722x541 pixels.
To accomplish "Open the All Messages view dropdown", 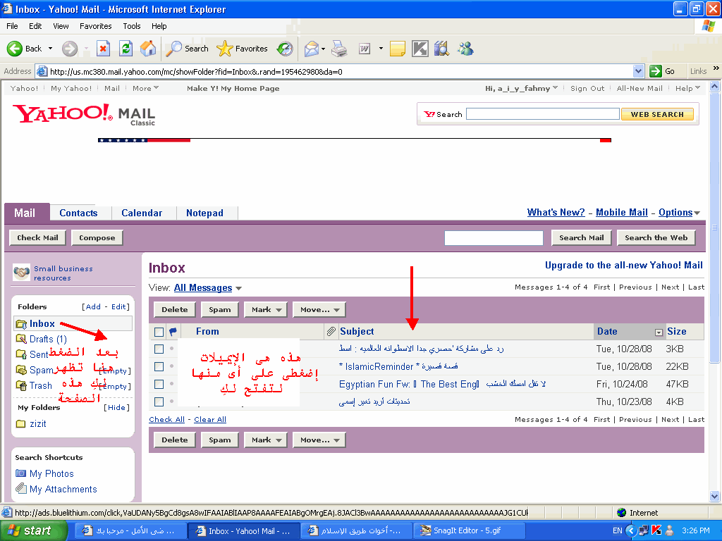I will tap(238, 288).
